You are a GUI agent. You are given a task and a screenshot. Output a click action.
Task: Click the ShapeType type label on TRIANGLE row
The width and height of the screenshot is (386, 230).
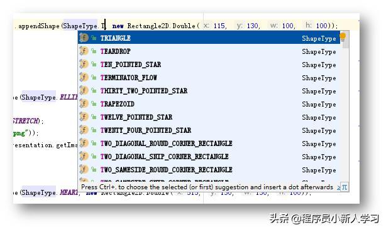click(x=319, y=38)
